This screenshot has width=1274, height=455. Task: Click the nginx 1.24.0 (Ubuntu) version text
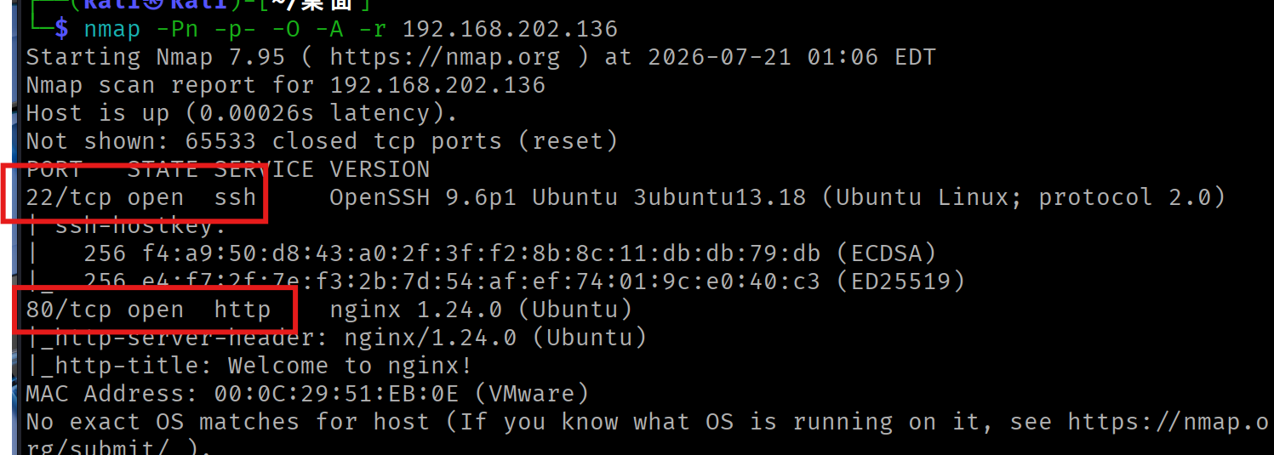pos(481,310)
